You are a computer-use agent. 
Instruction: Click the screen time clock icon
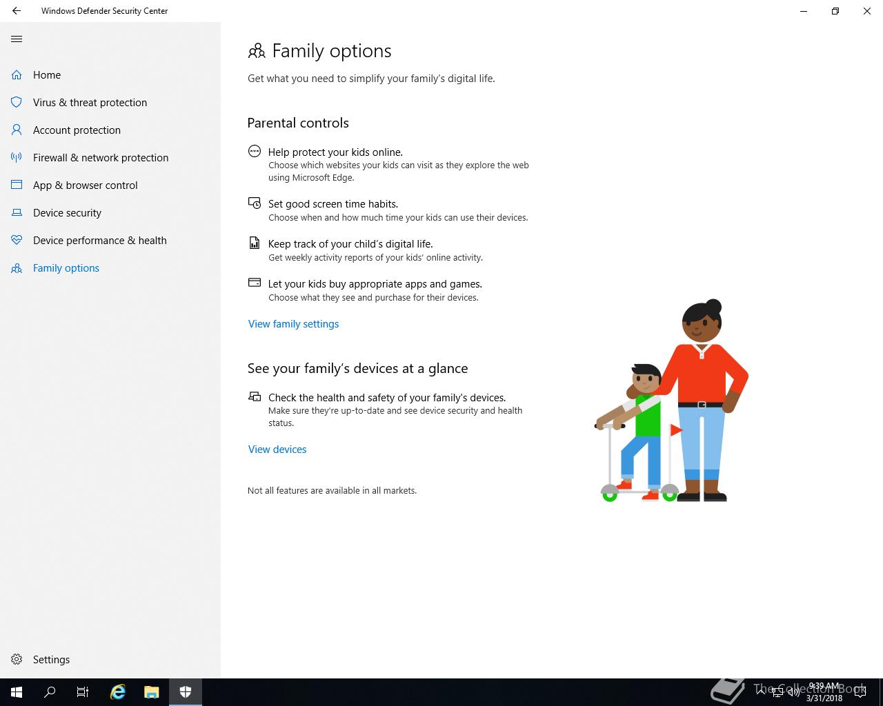255,203
